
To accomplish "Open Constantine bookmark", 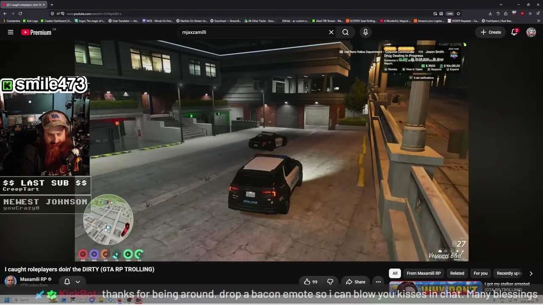I will pyautogui.click(x=11, y=21).
